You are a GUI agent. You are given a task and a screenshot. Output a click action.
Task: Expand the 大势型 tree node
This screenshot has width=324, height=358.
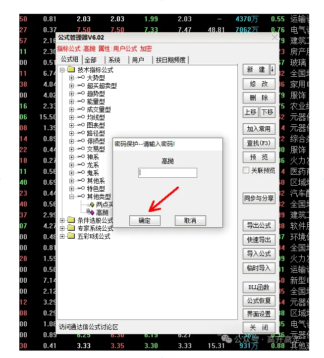(x=71, y=78)
